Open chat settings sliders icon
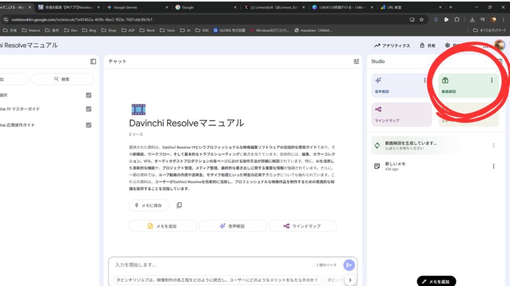The height and width of the screenshot is (286, 510). coord(356,61)
